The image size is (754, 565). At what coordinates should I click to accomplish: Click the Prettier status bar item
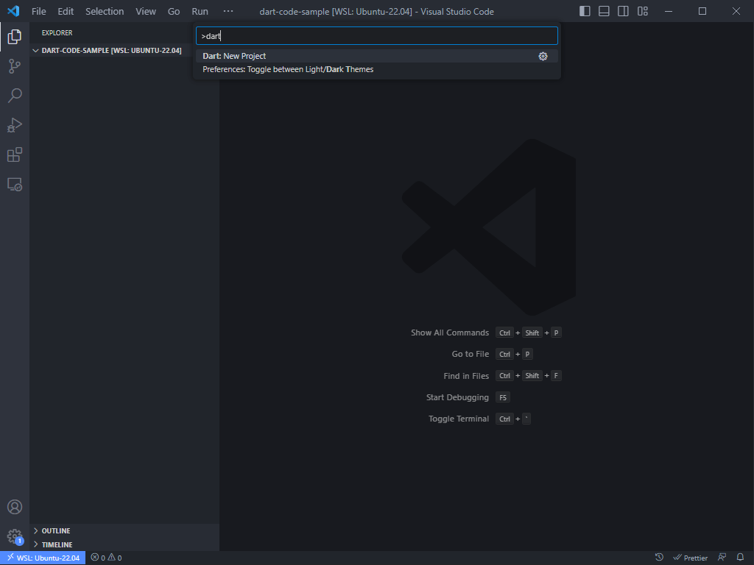(691, 558)
